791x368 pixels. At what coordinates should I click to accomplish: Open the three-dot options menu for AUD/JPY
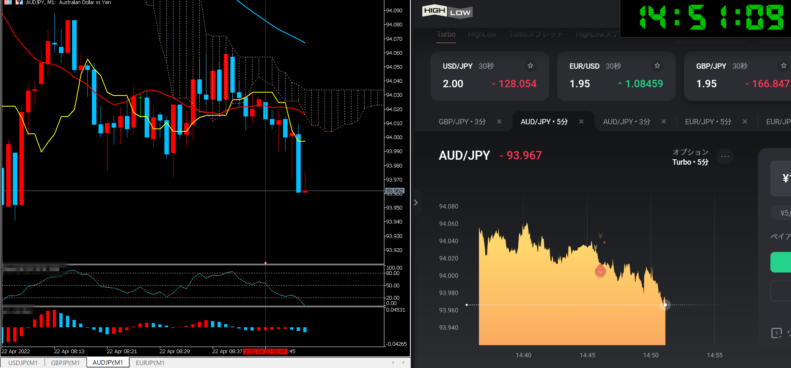[725, 156]
